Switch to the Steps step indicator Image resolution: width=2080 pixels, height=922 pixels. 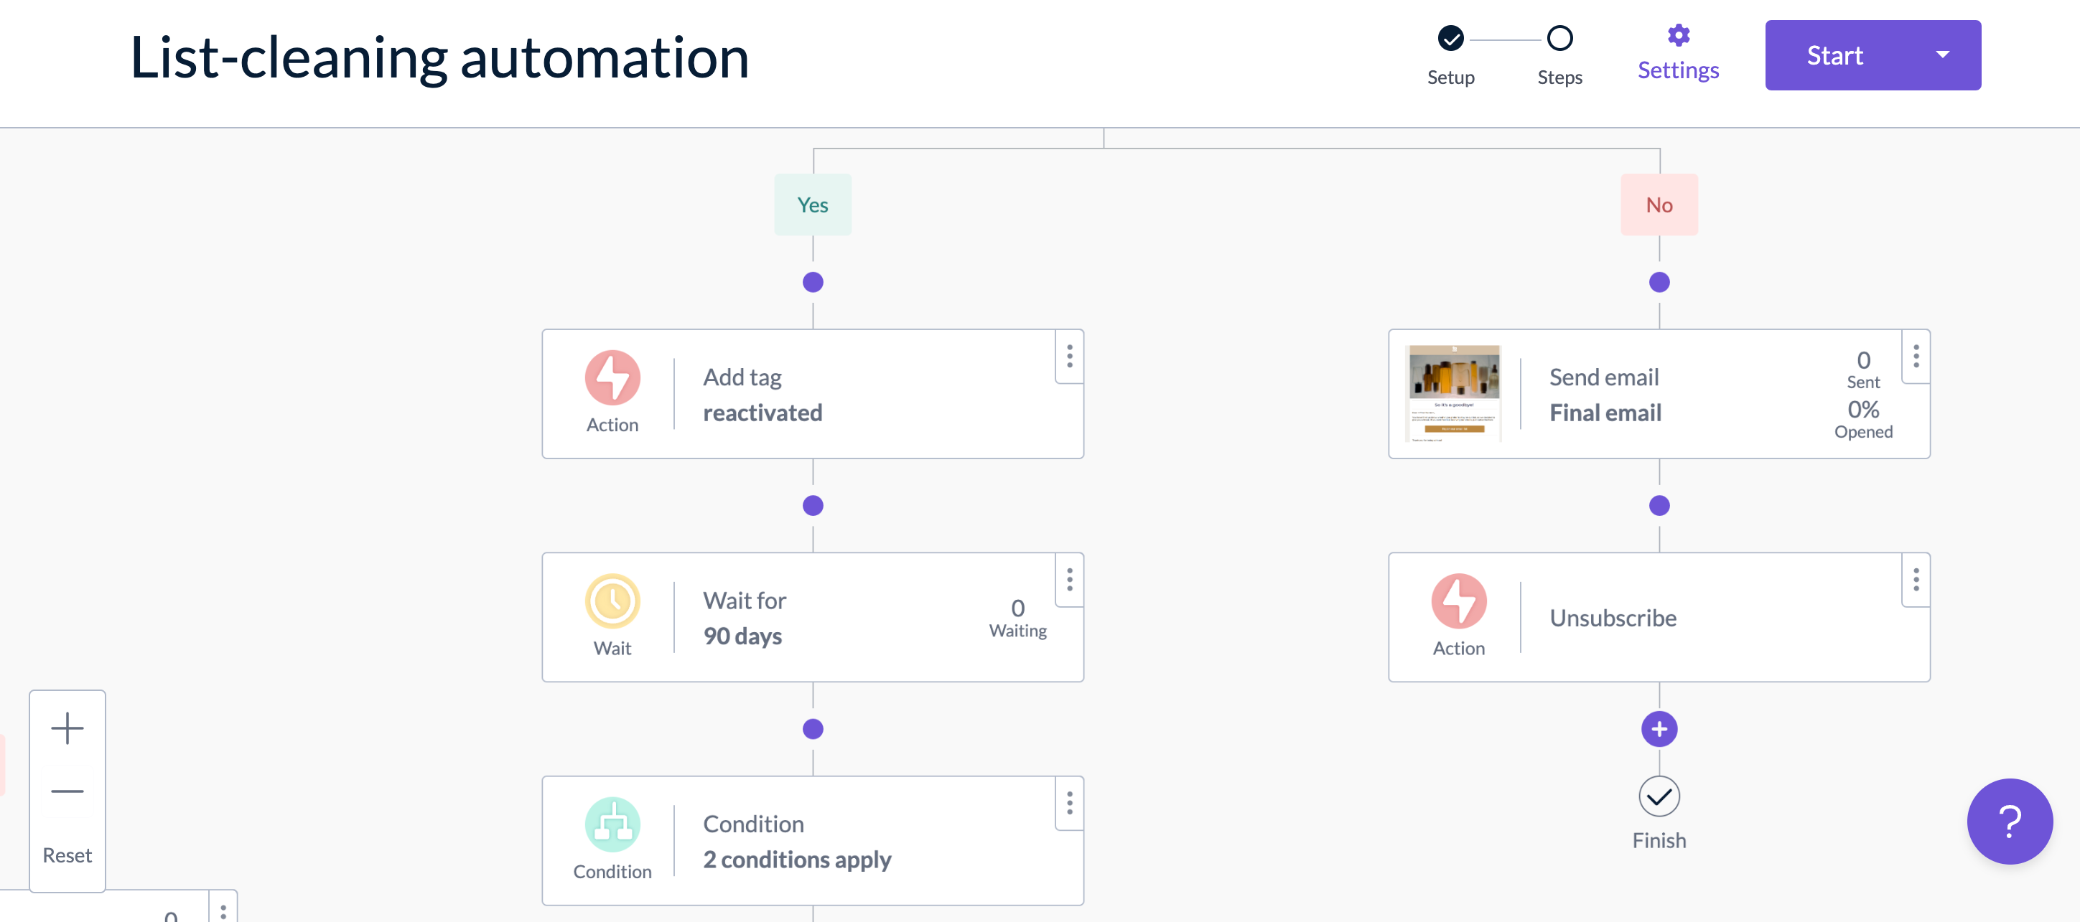pyautogui.click(x=1559, y=37)
